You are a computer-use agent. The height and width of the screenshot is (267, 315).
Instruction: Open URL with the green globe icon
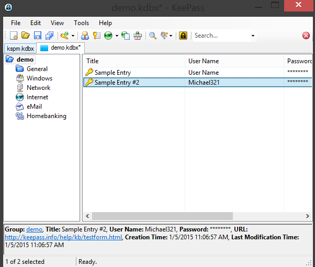108,36
